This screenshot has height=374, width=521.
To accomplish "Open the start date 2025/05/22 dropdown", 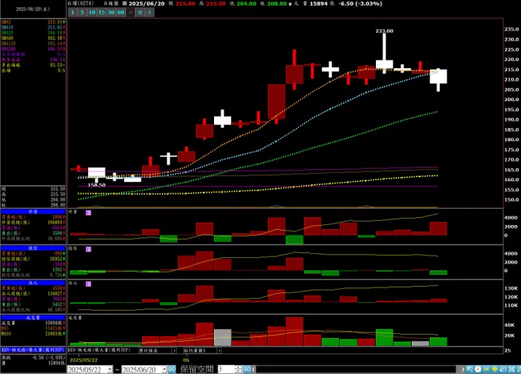I will click(110, 369).
